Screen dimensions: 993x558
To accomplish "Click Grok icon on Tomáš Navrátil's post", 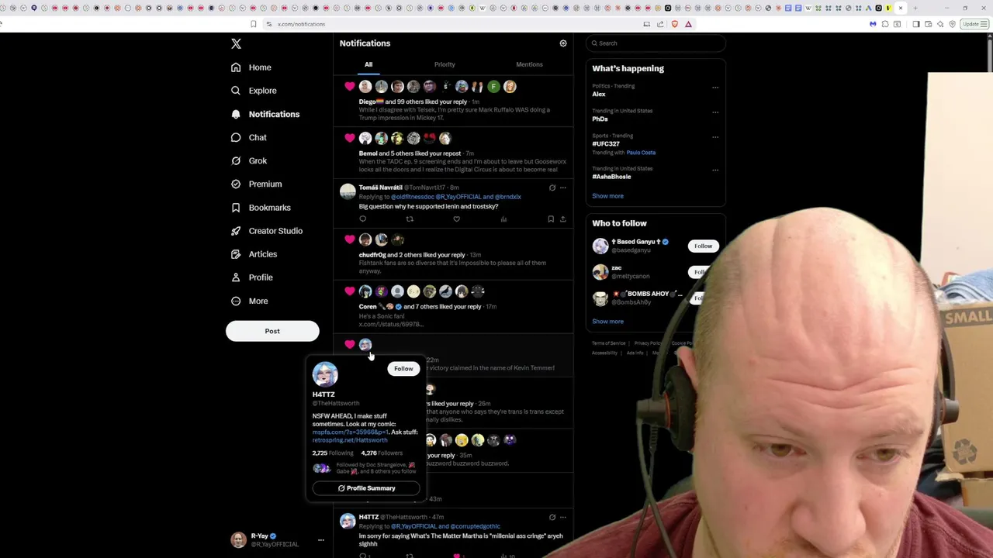I will 552,188.
